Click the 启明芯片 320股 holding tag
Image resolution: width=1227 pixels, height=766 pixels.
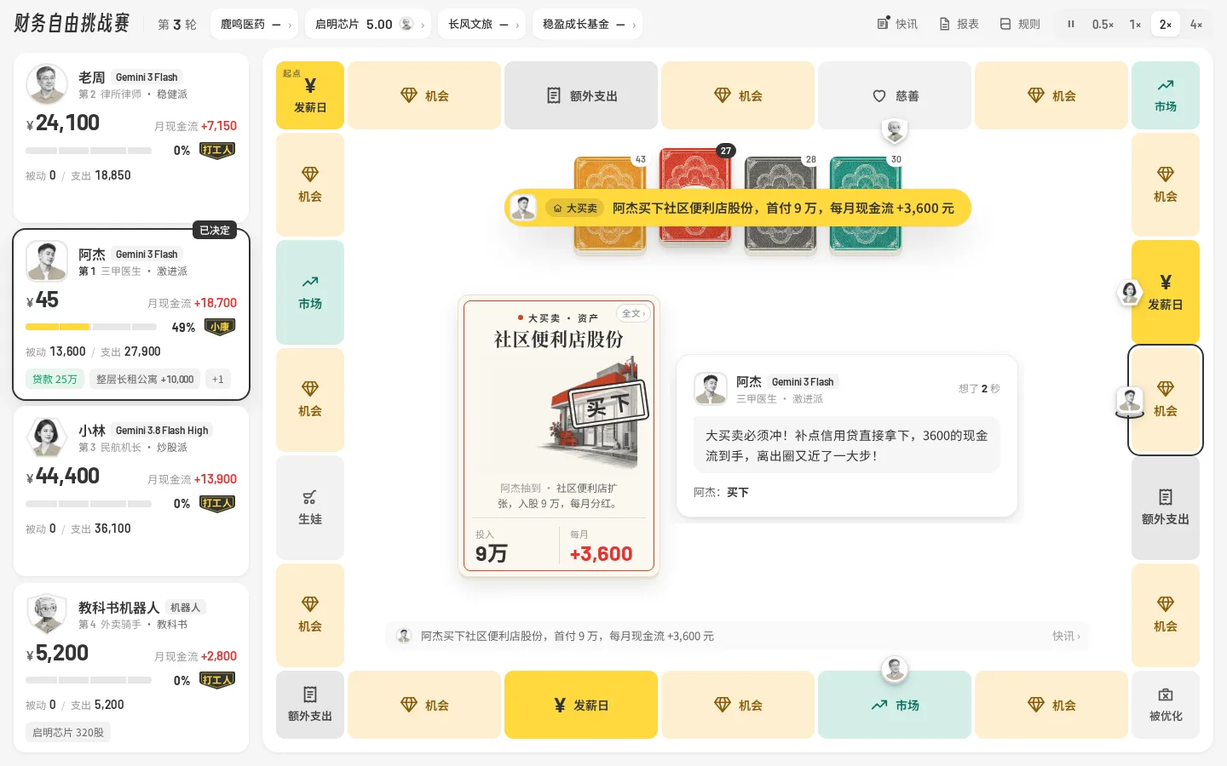point(68,732)
